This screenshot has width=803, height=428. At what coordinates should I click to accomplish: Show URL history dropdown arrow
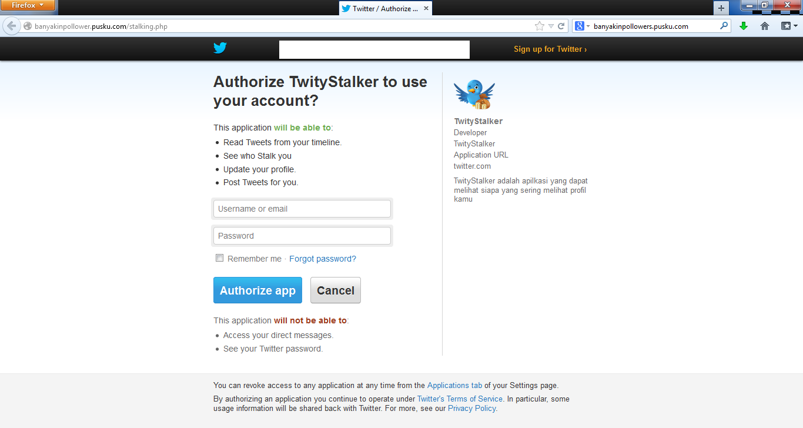551,26
